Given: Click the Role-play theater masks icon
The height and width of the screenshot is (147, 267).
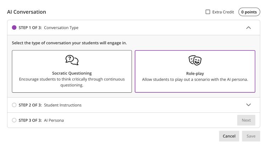Looking at the screenshot, I should pos(195,60).
